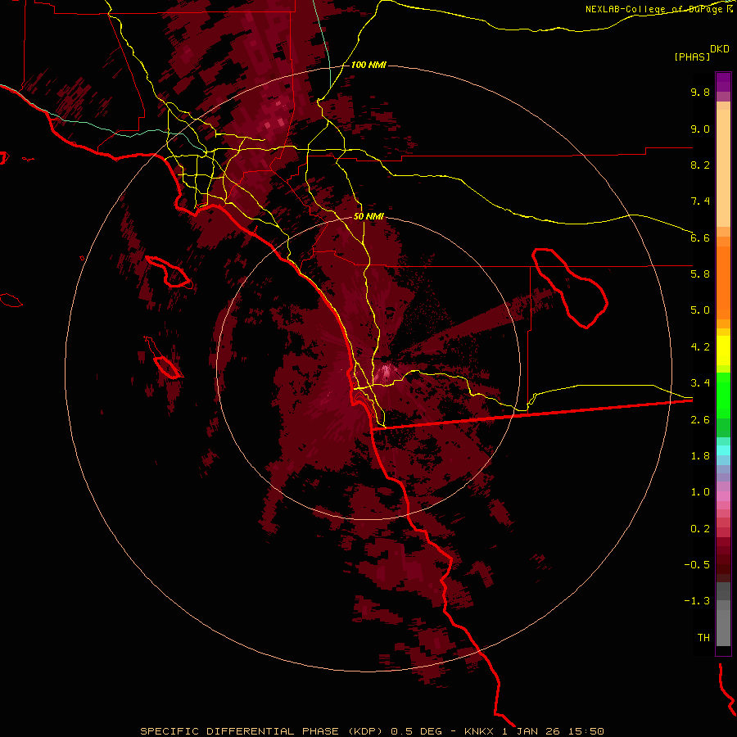Click the SPECIFIC DIFFERENTIAL PHASE (KDP) title text
The image size is (737, 737).
263,731
